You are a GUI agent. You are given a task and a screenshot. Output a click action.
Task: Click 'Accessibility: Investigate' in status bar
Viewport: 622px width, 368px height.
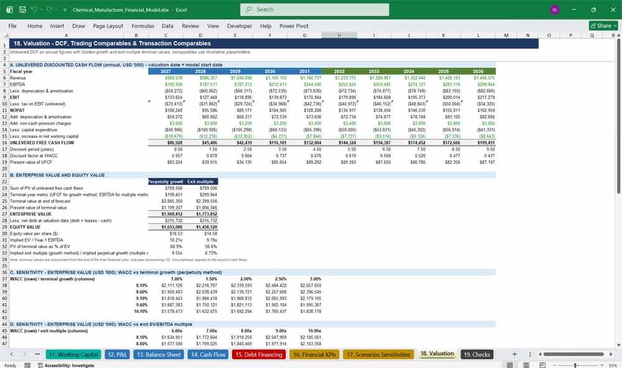tap(66, 366)
